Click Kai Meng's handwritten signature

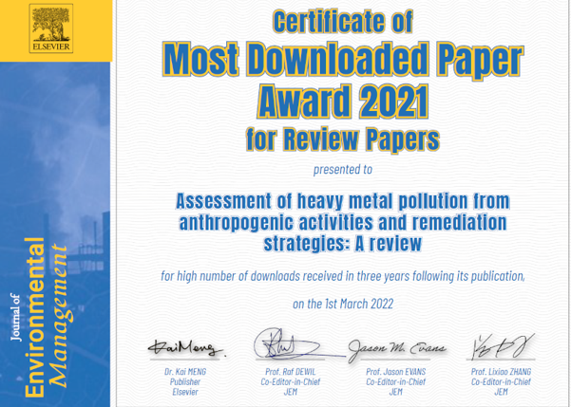[187, 348]
